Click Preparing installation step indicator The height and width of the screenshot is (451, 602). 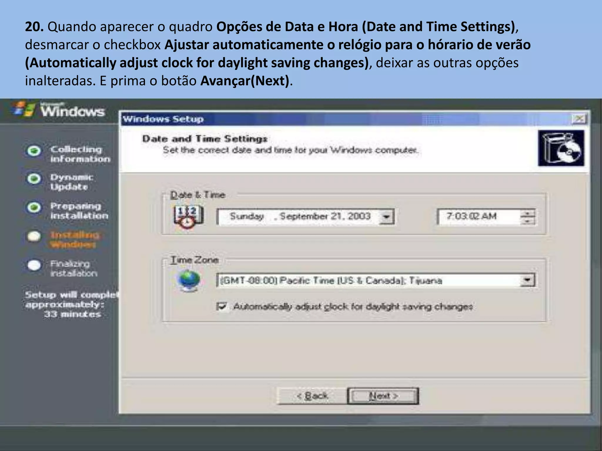[34, 207]
